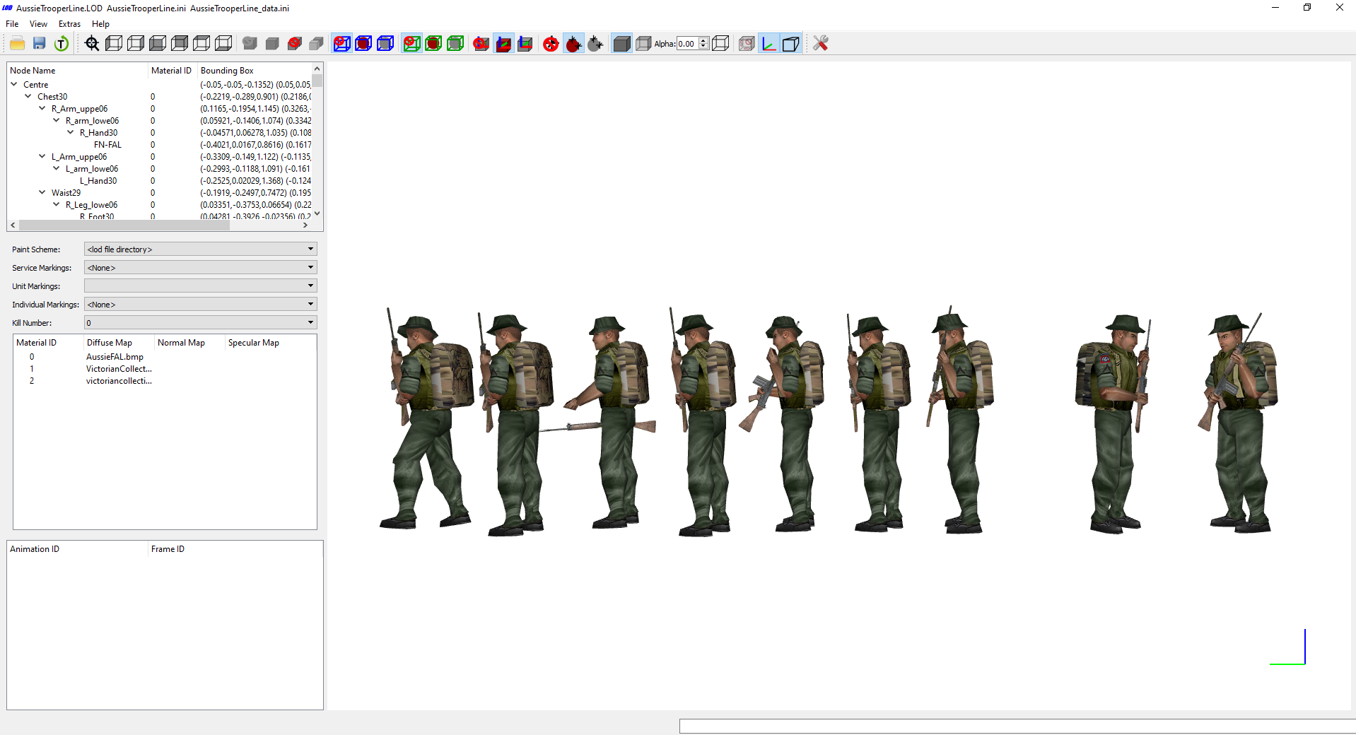The width and height of the screenshot is (1356, 735).
Task: Open the File menu
Action: pos(12,24)
